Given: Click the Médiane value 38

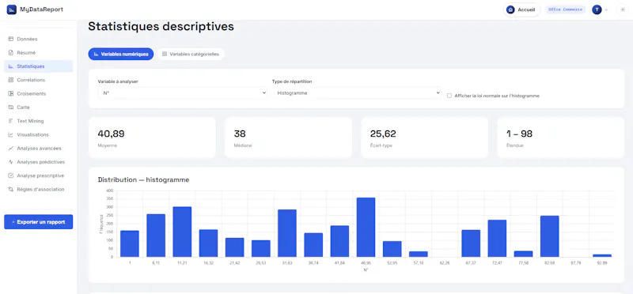Looking at the screenshot, I should (x=240, y=134).
